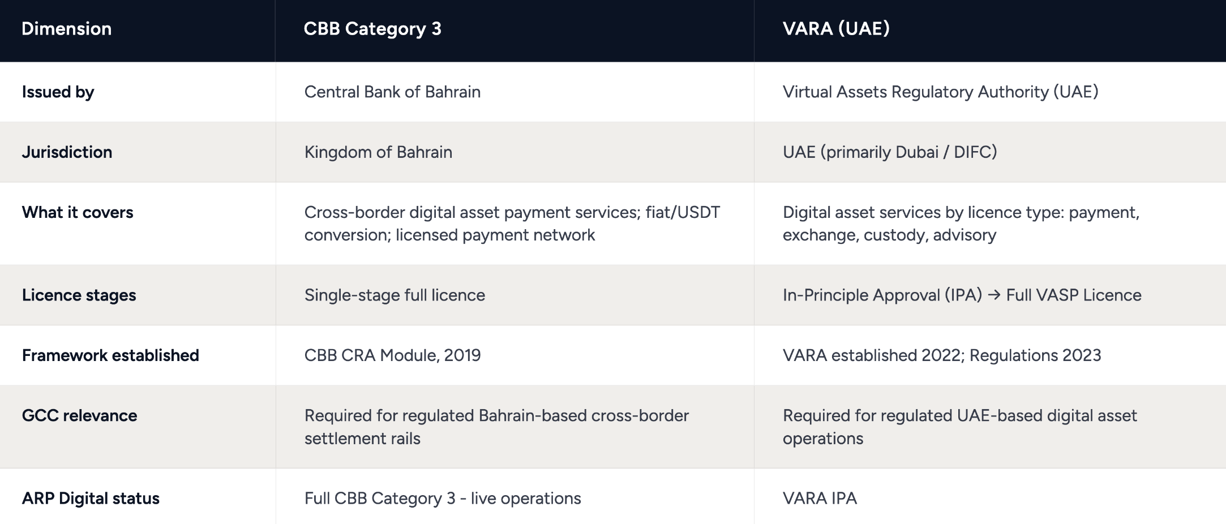Select Virtual Assets Regulatory Authority (UAE) text

[940, 92]
